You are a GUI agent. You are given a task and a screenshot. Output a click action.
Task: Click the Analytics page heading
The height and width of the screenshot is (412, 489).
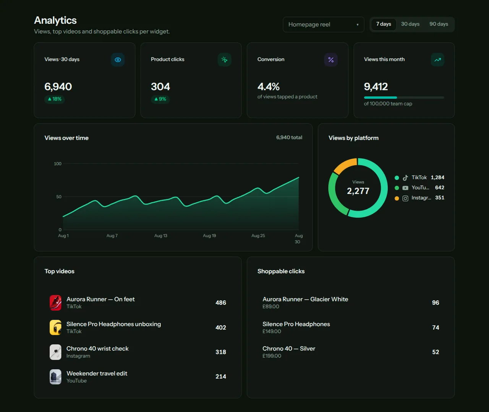55,20
